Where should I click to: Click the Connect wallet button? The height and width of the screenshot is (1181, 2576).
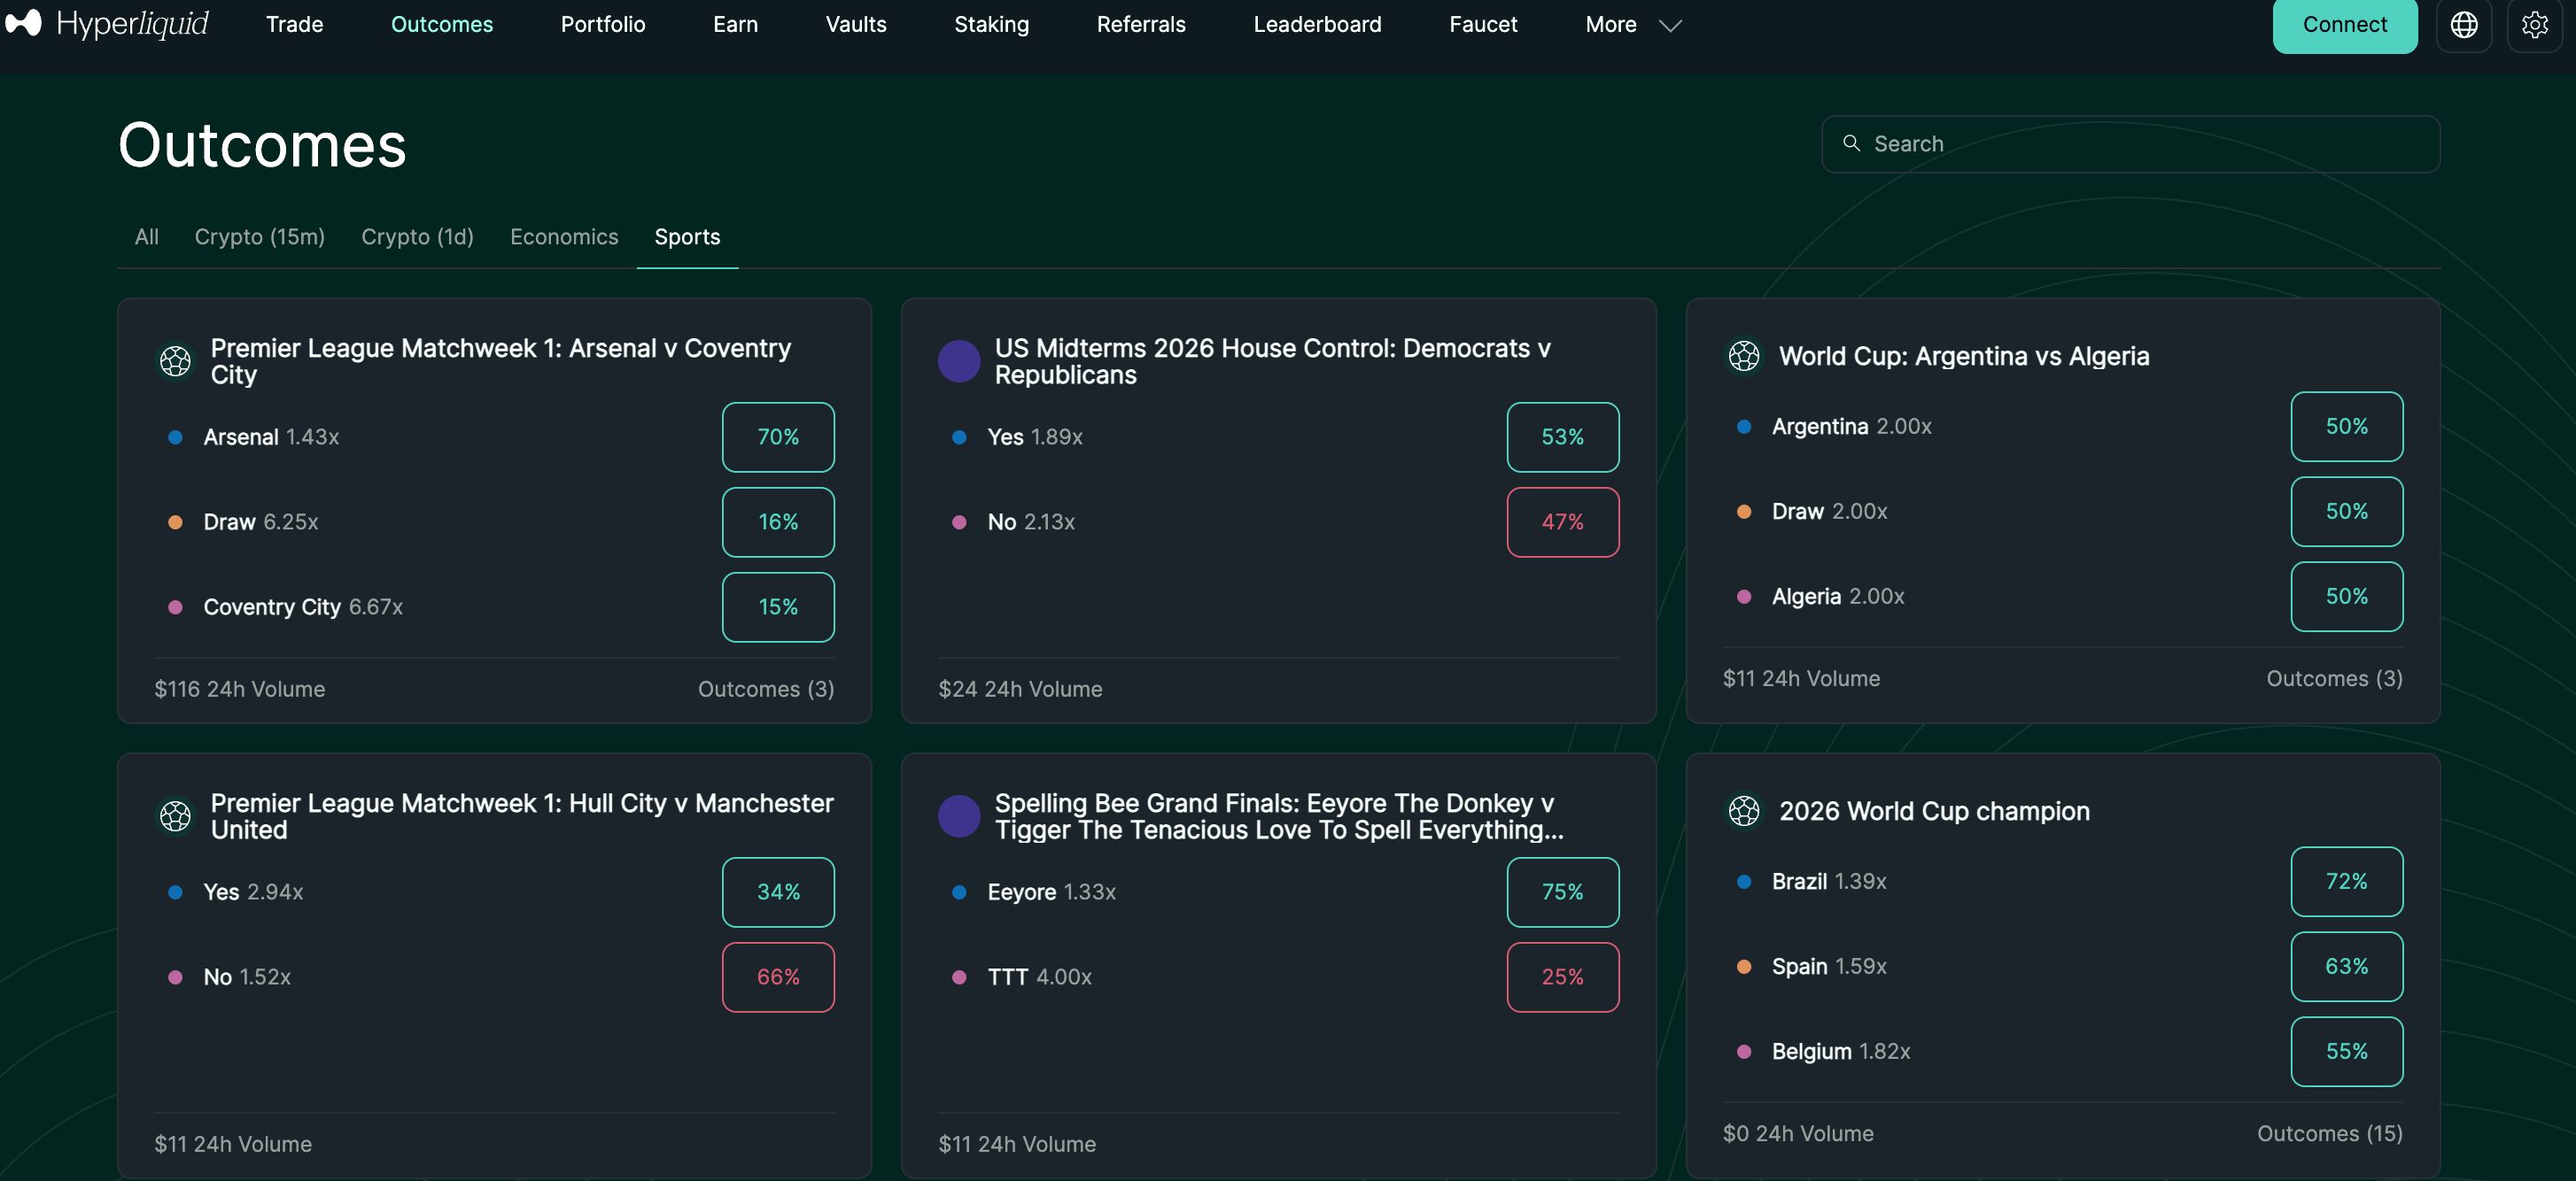tap(2344, 25)
